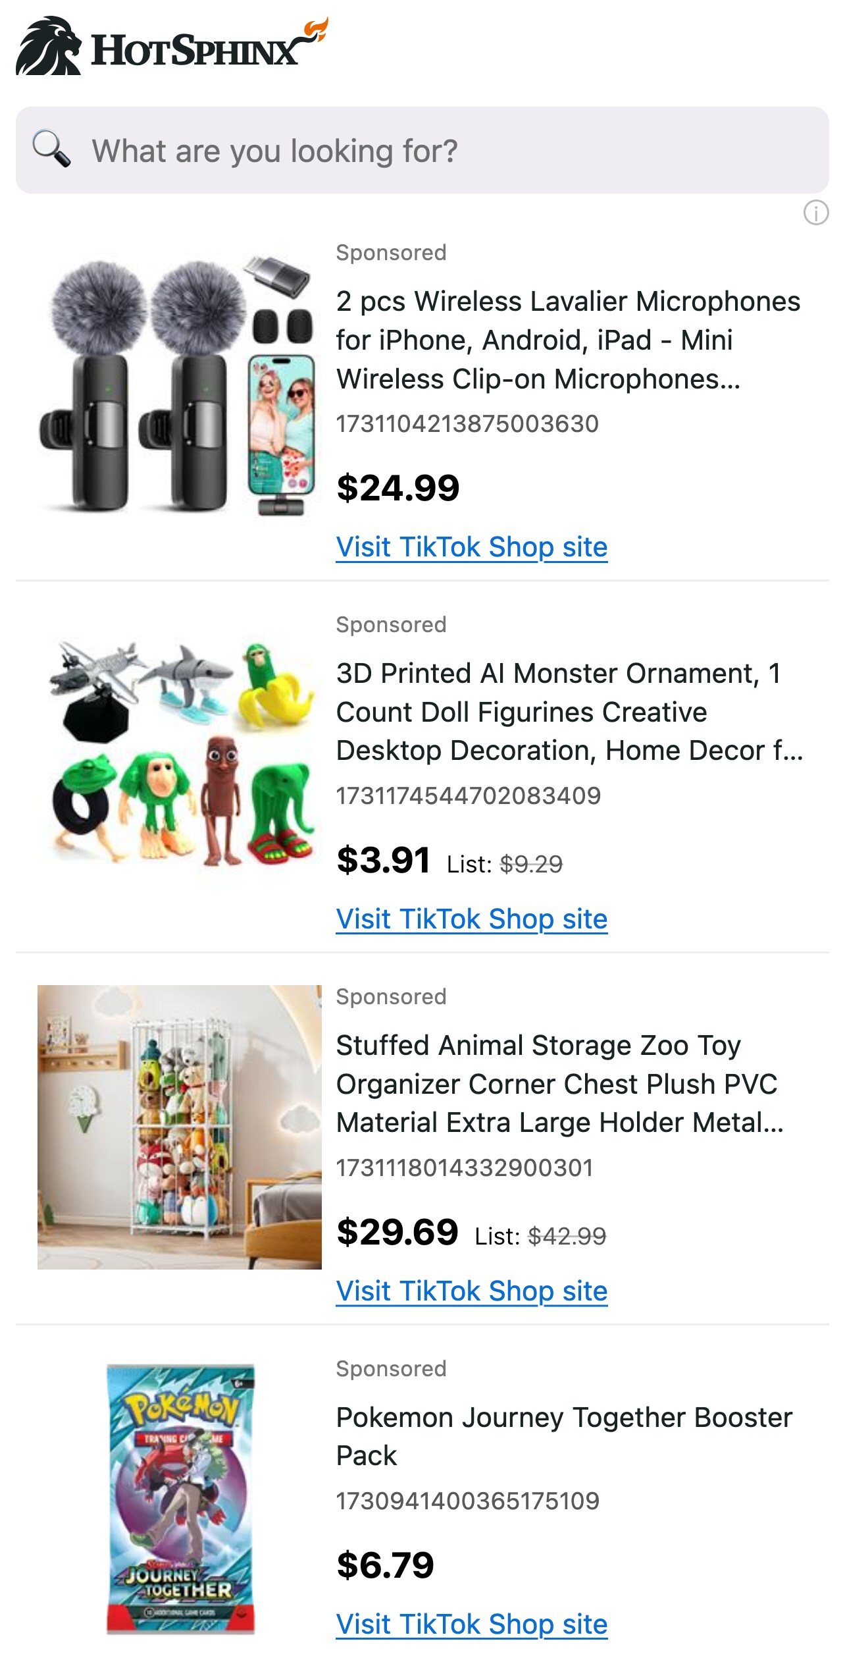Click the $24.99 microphone price
Image resolution: width=845 pixels, height=1664 pixels.
(397, 488)
